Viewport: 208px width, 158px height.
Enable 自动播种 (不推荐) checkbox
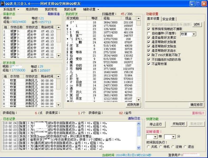(149, 33)
